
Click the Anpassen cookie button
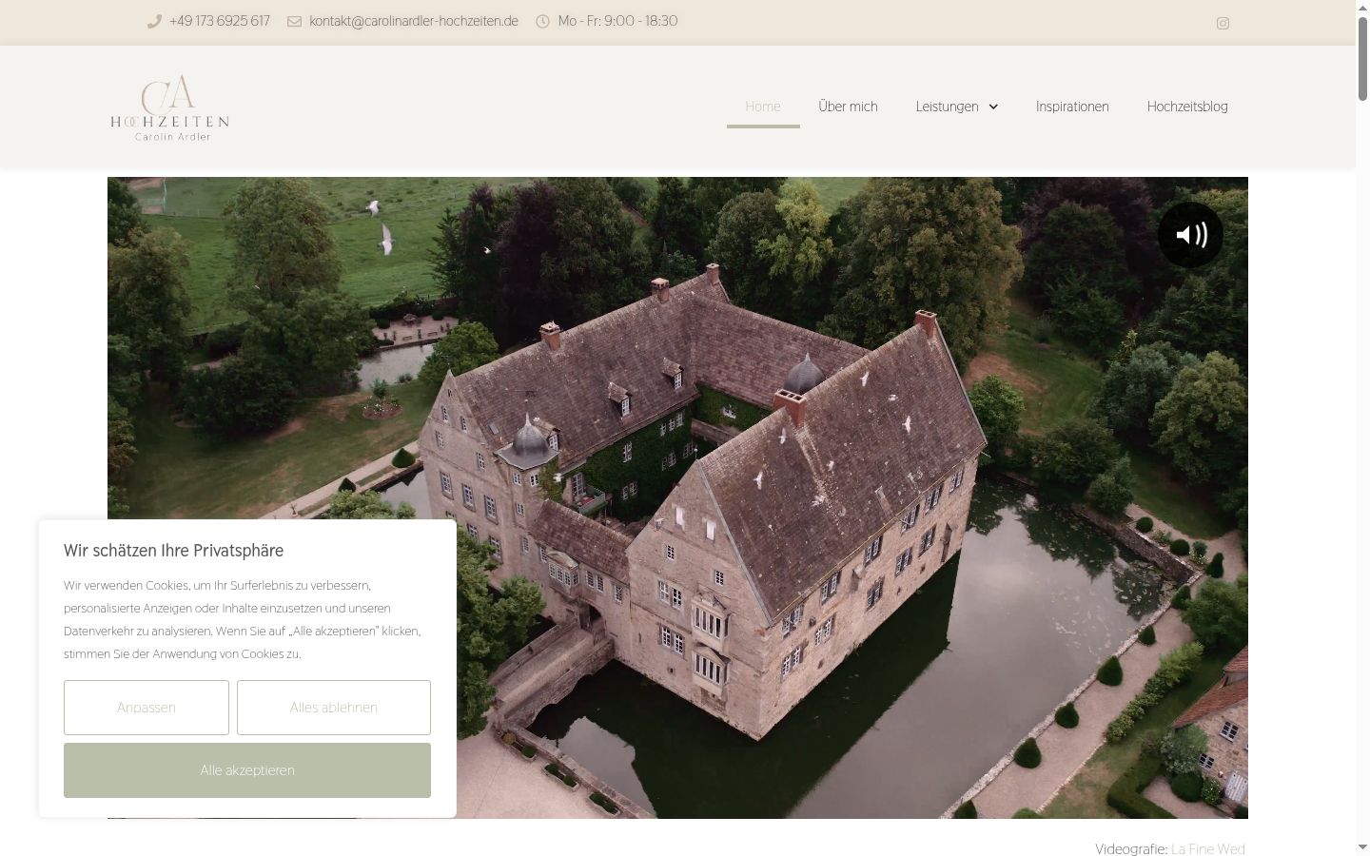pos(147,708)
